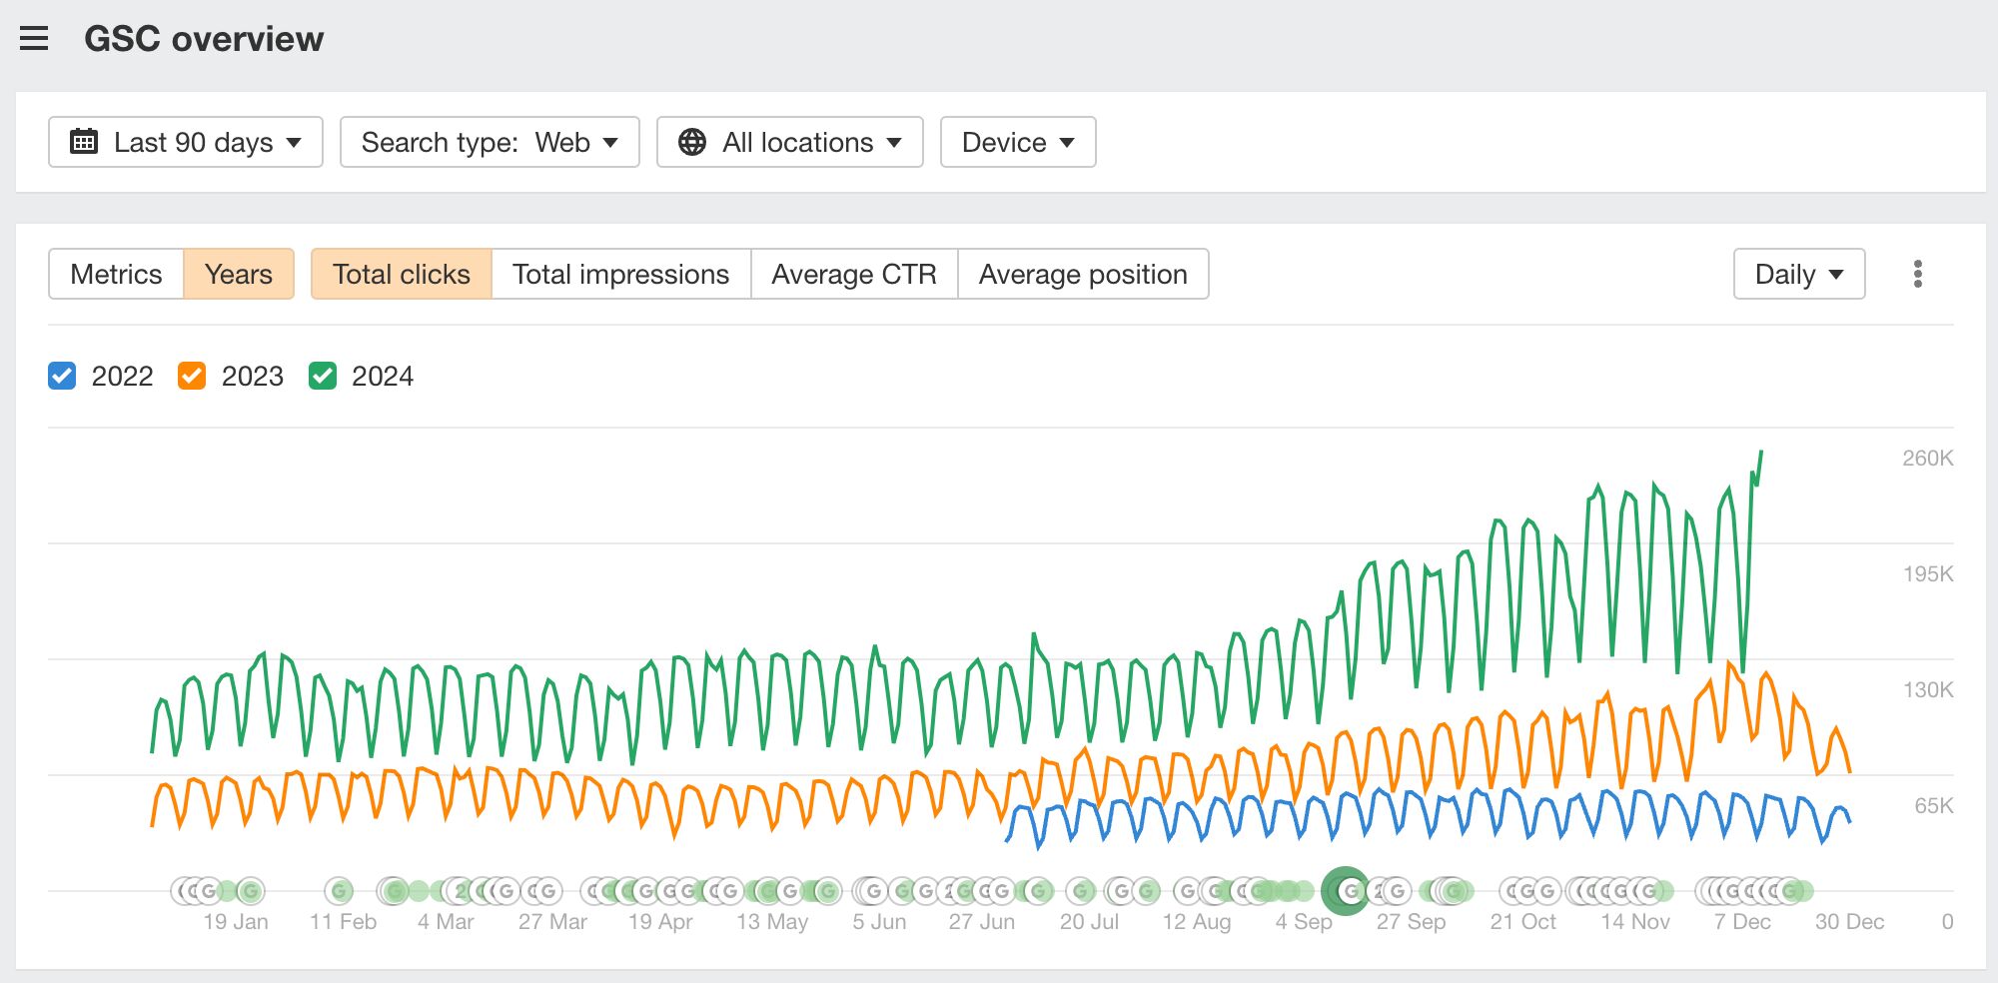Click the Google marker above 12 Aug

click(1188, 890)
